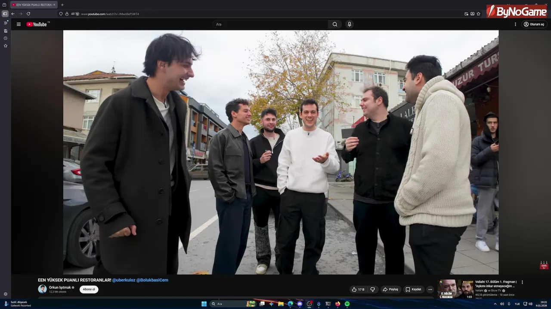Dislike the video with thumbs down
Viewport: 551px width, 309px height.
pos(373,289)
